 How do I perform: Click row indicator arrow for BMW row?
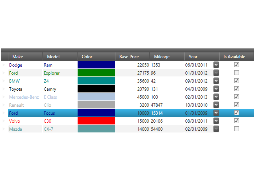[x=4, y=81]
